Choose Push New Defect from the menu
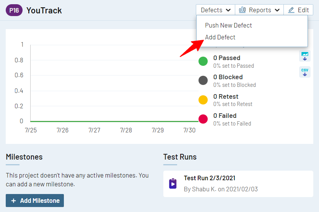Screen dimensions: 319x212 pyautogui.click(x=228, y=25)
